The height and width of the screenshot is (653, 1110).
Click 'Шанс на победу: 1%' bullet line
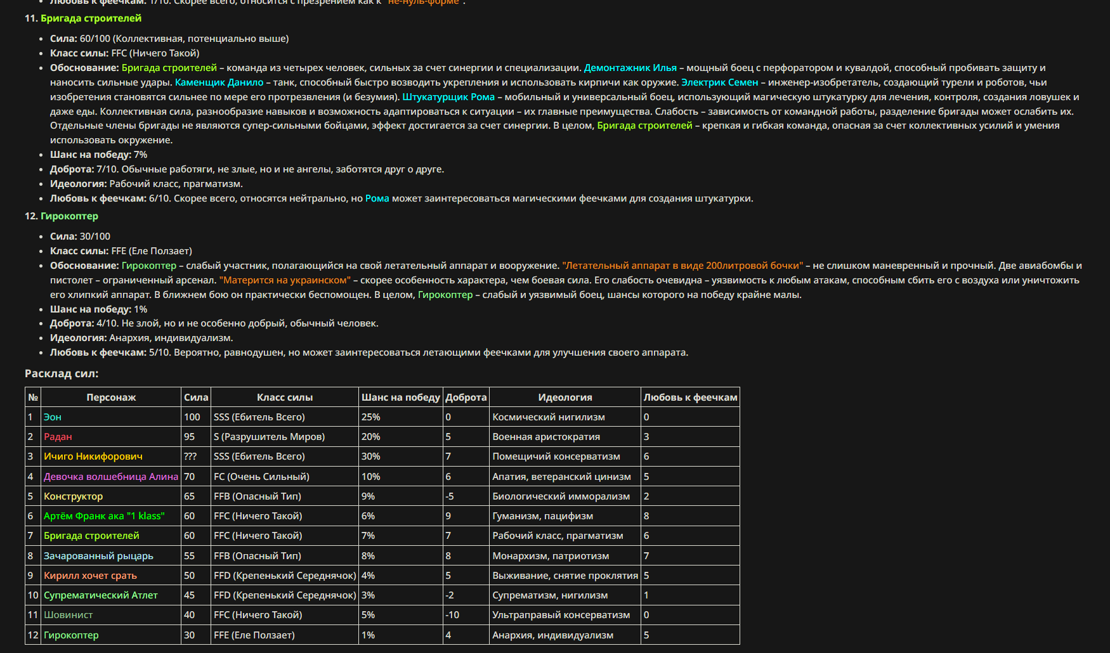click(98, 309)
